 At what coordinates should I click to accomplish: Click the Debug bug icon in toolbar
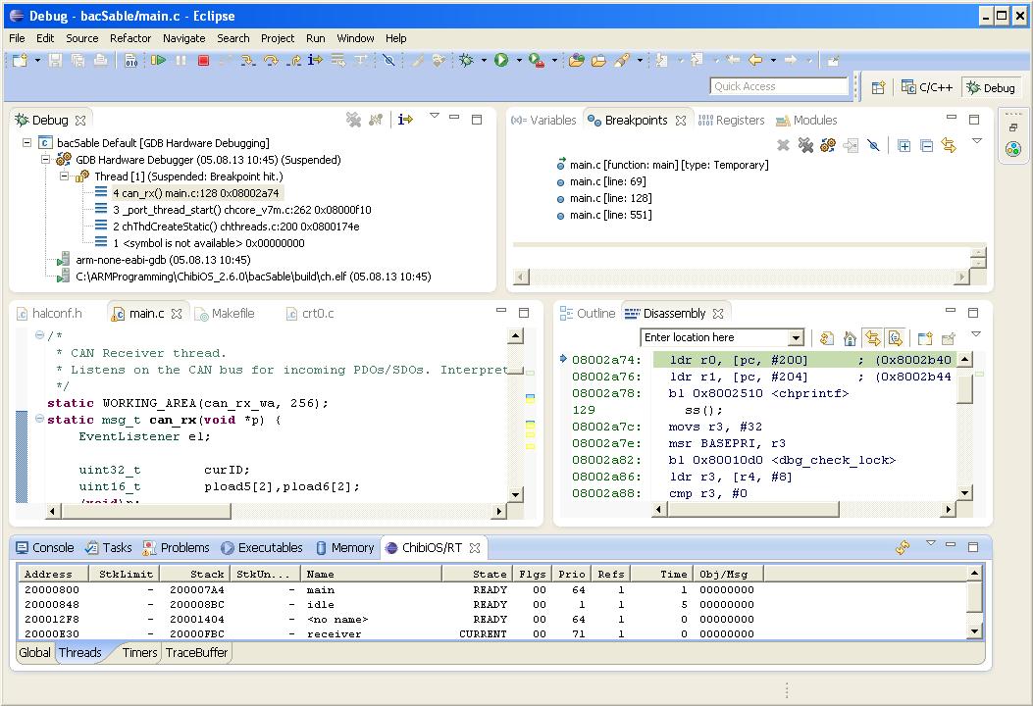466,61
